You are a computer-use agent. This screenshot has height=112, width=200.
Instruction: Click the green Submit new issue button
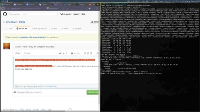93,92
